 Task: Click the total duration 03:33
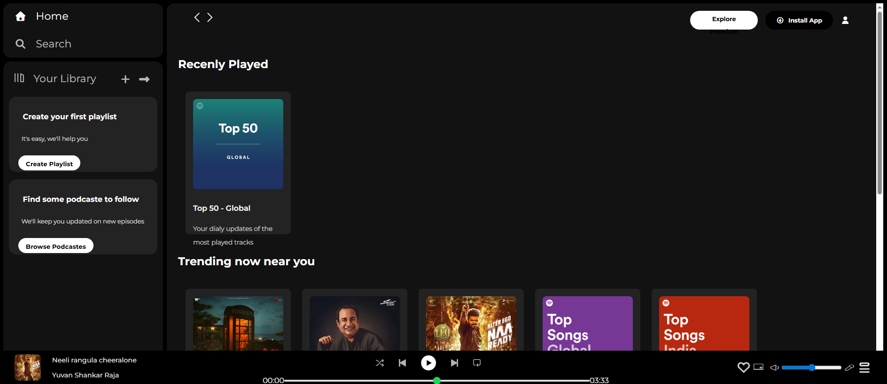[x=599, y=380]
